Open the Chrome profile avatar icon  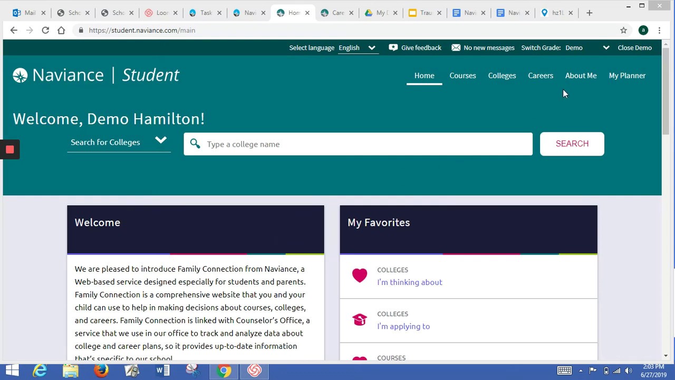643,30
